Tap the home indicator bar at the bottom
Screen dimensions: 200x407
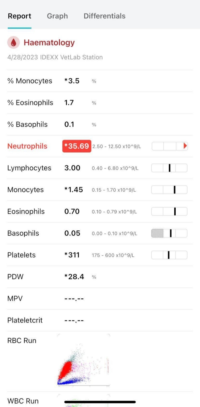tap(100, 402)
